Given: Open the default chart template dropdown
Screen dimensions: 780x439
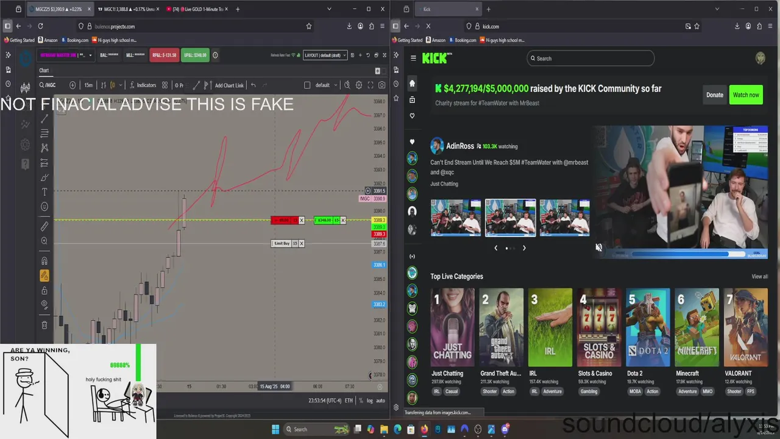Looking at the screenshot, I should [x=326, y=85].
